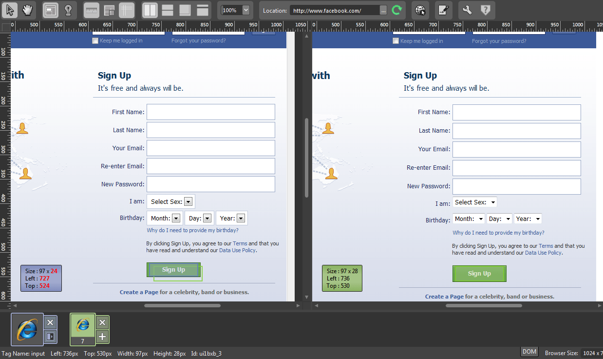The height and width of the screenshot is (359, 603).
Task: Add another browser with plus button
Action: coord(102,337)
